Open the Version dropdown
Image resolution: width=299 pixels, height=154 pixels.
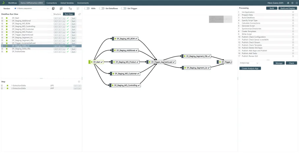tap(32, 9)
